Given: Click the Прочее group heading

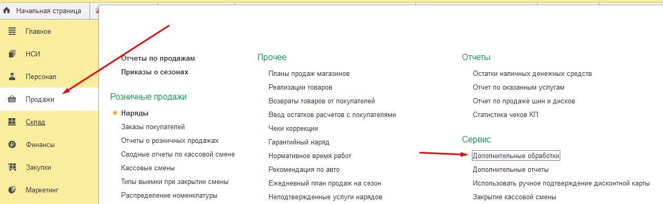Looking at the screenshot, I should click(272, 57).
